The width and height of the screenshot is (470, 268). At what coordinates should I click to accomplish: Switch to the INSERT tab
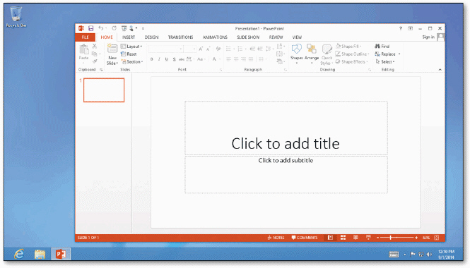pos(129,37)
